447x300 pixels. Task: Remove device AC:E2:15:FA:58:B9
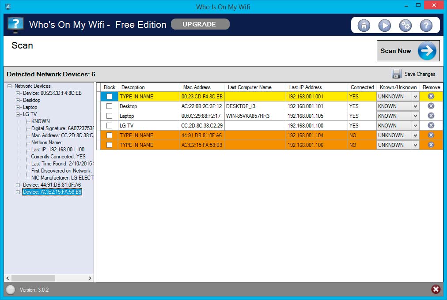(431, 145)
